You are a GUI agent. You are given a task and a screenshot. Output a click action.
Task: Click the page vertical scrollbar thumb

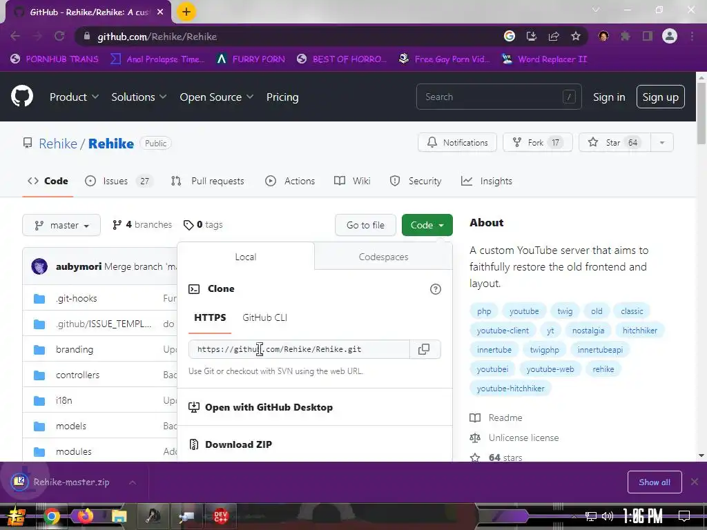click(701, 114)
